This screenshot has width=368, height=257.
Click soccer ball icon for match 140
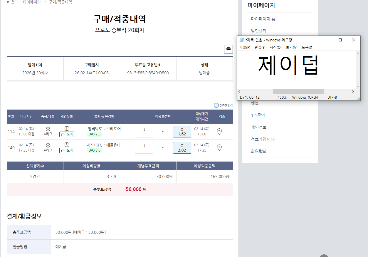point(48,145)
